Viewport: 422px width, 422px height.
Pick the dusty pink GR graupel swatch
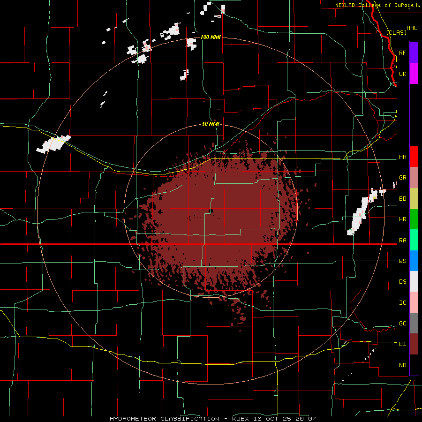414,178
